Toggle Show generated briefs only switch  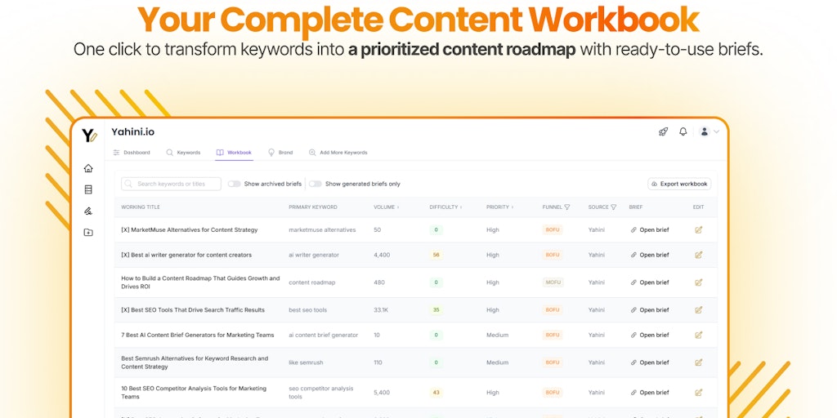pos(315,184)
